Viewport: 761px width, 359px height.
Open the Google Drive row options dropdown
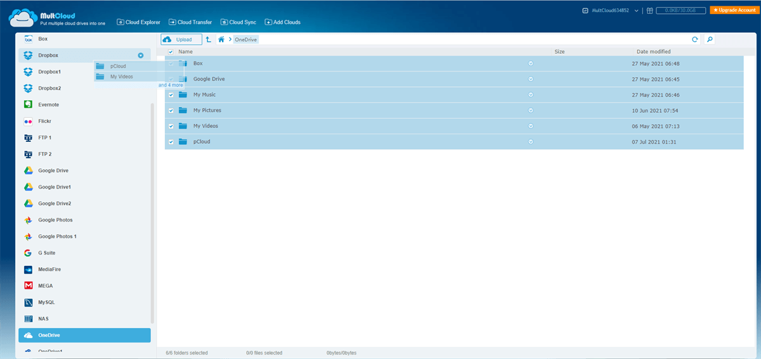(x=531, y=79)
